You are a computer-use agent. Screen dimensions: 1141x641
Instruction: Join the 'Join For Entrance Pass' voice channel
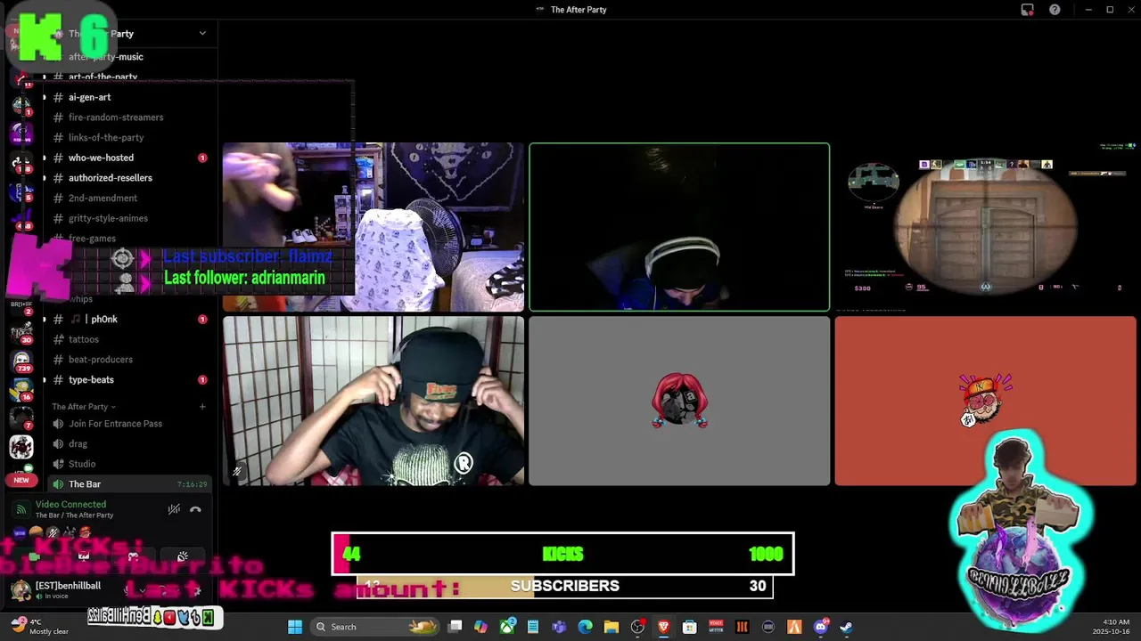pos(130,424)
